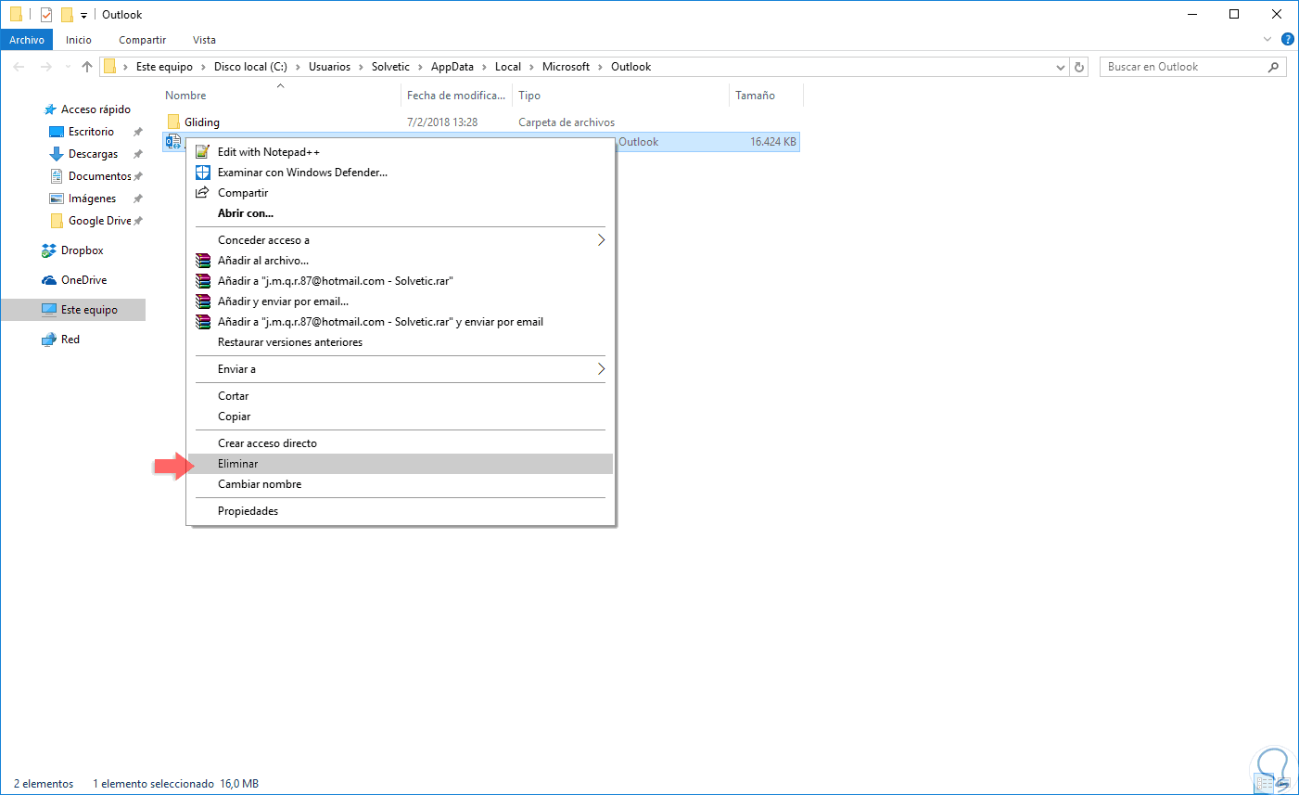
Task: Select Cortar in the context menu
Action: click(x=401, y=396)
